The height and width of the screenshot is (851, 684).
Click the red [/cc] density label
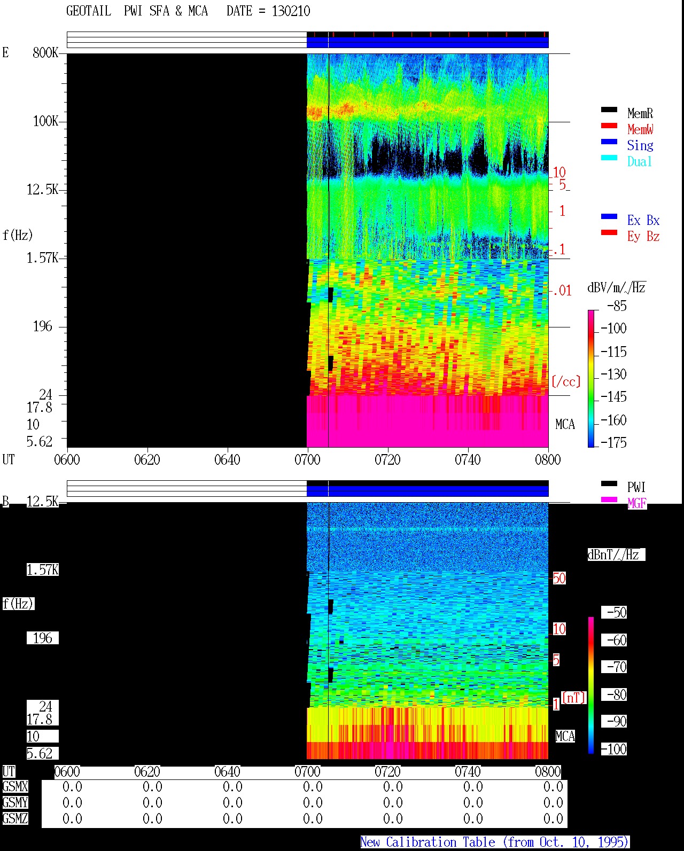click(566, 381)
